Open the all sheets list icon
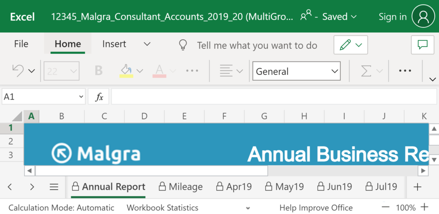 54,187
